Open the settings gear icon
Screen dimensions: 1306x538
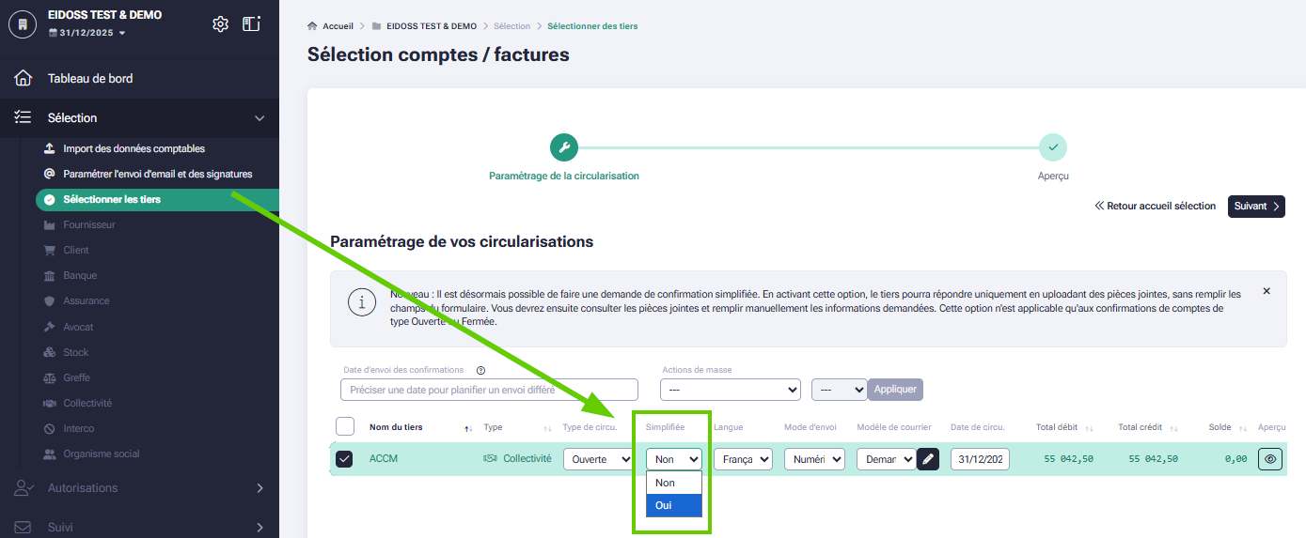(x=221, y=24)
